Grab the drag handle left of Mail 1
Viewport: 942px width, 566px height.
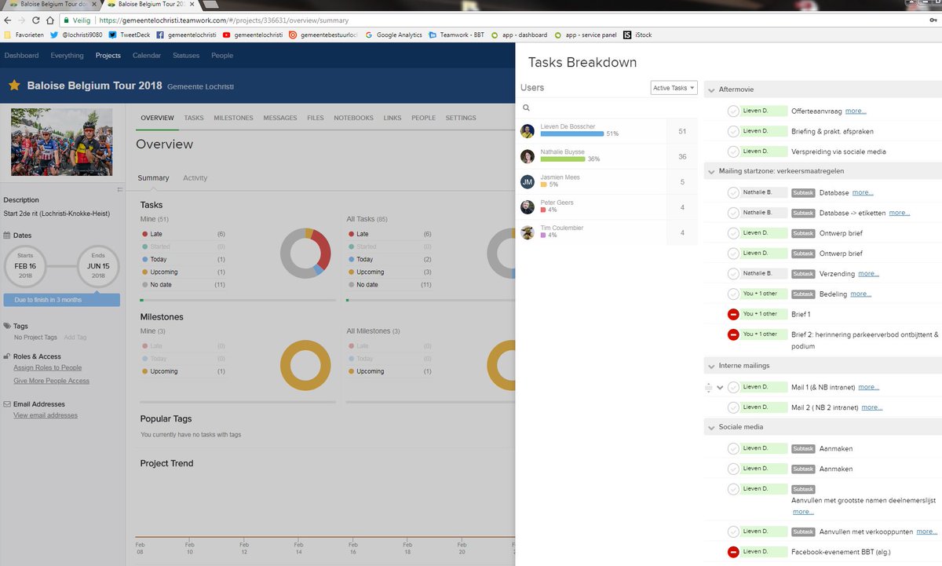point(708,387)
